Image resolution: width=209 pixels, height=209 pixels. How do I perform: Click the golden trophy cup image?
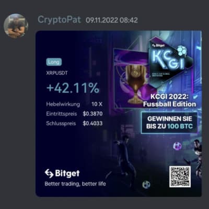(x=135, y=84)
